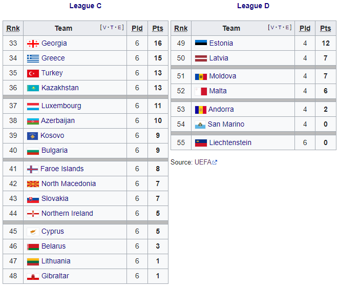Open the League D heading link
The image size is (338, 287).
(x=253, y=6)
